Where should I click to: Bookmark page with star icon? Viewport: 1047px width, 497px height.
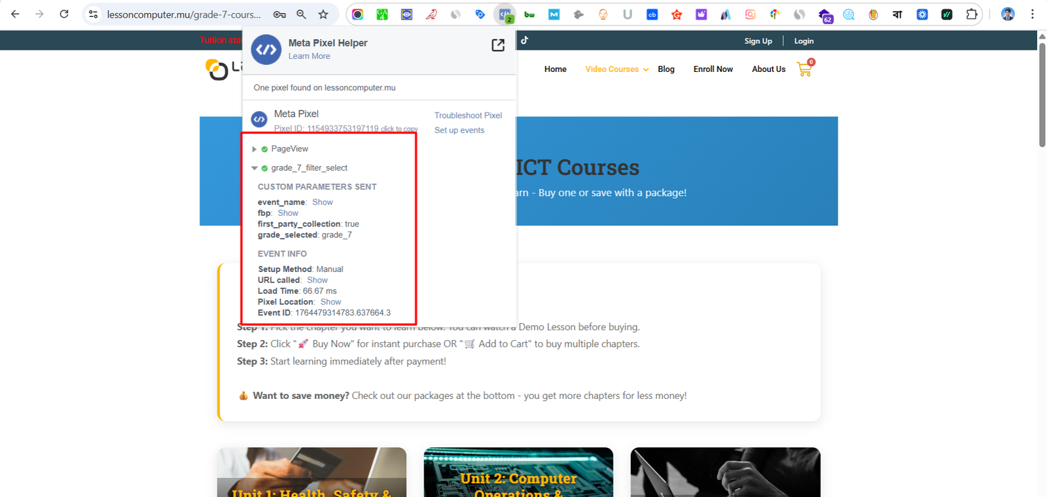(323, 14)
